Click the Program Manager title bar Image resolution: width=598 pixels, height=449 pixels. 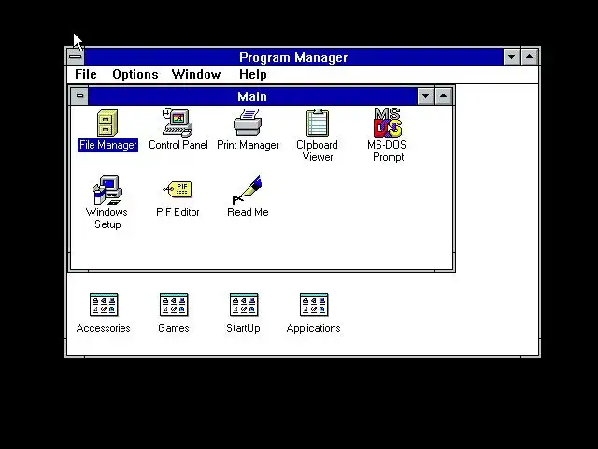click(x=293, y=57)
